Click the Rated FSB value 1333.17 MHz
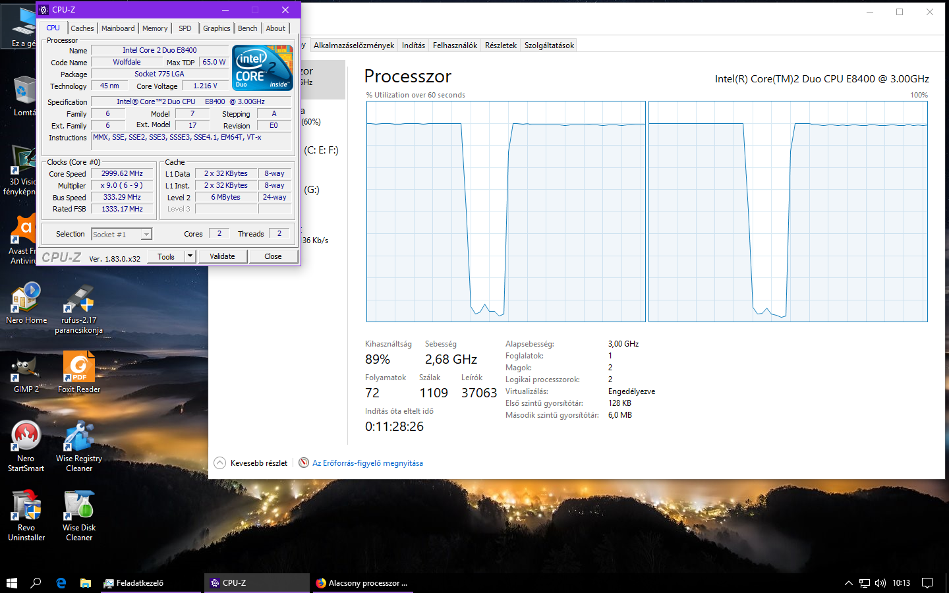949x593 pixels. (x=122, y=210)
